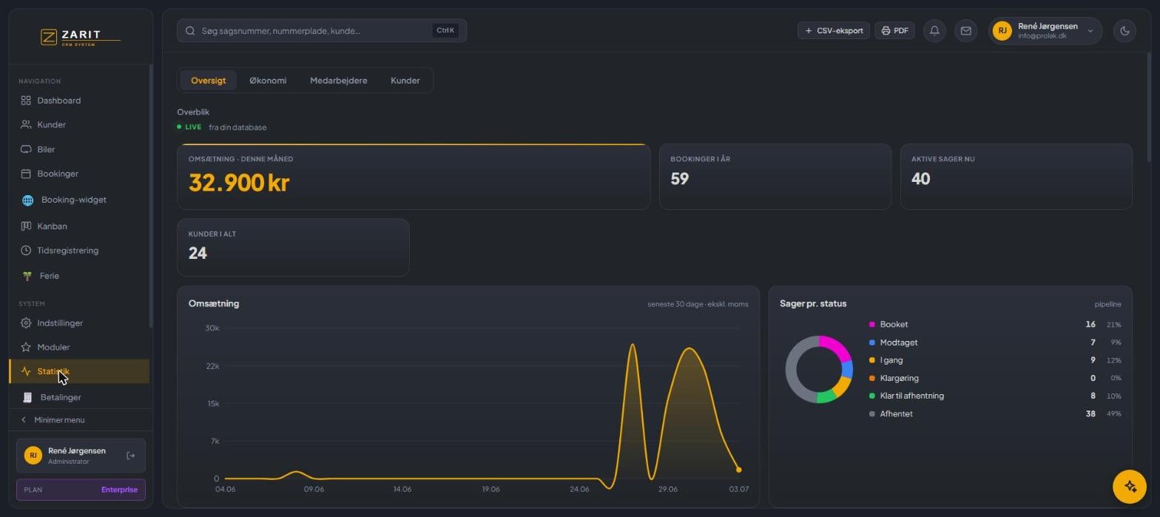Switch to the Økonomi tab

[268, 81]
